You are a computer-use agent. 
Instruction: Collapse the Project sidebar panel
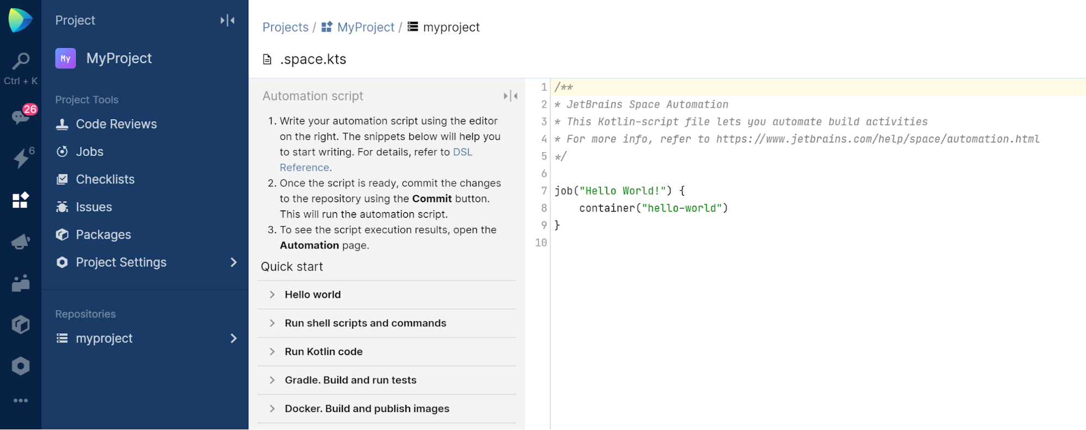click(228, 21)
